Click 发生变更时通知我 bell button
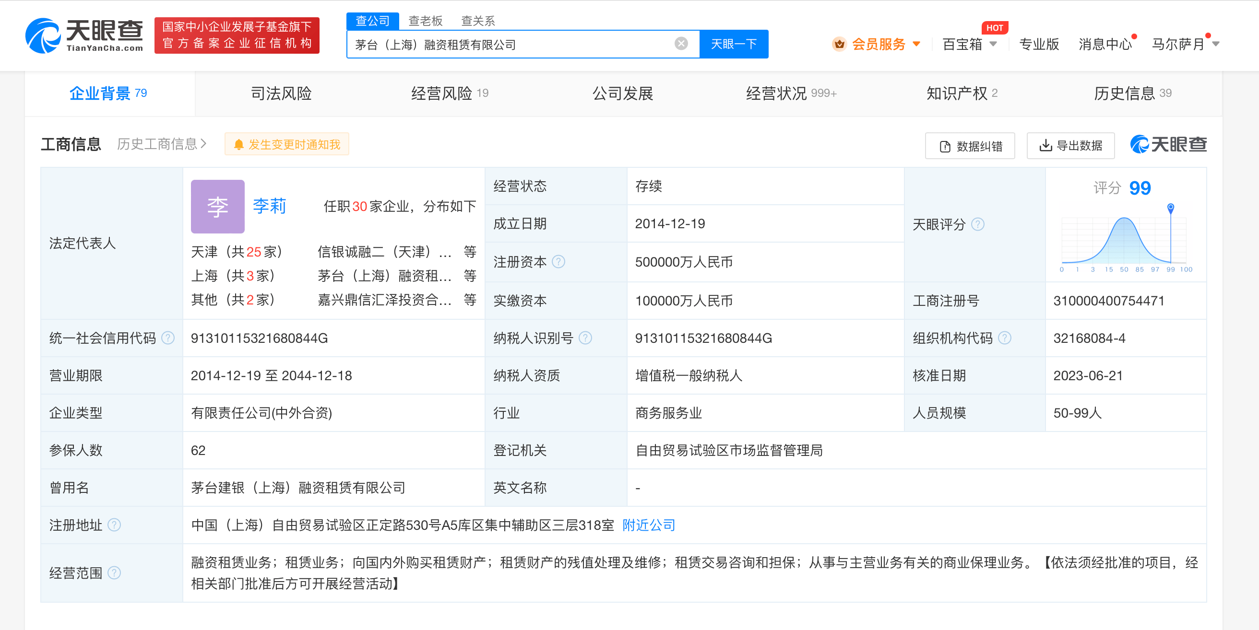 [x=287, y=144]
